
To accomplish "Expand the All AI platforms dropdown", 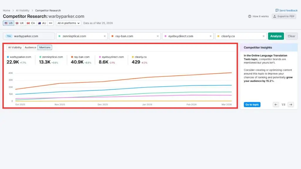I will pyautogui.click(x=68, y=23).
